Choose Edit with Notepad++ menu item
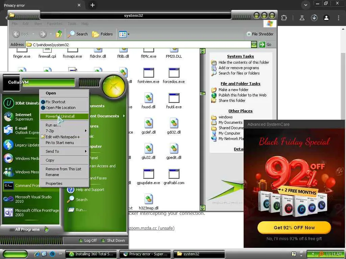The width and height of the screenshot is (346, 259). [64, 137]
